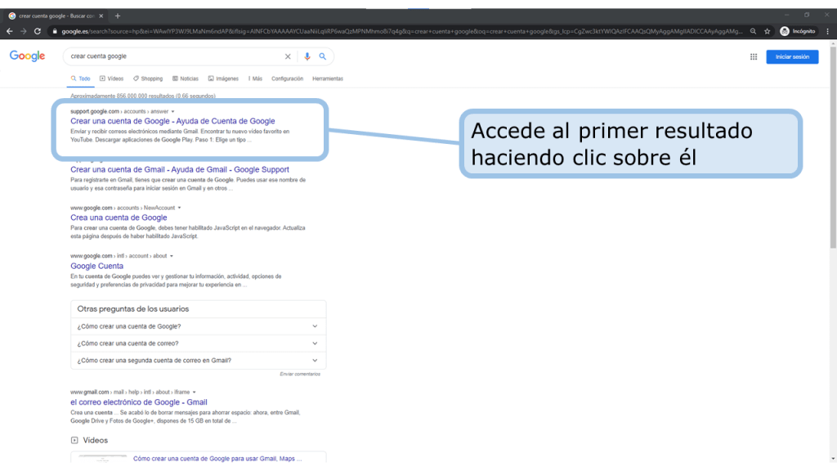Open video 'Cómo crear una cuenta de Google para usar Gmail'
Screen dimensions: 837x471
tap(217, 459)
